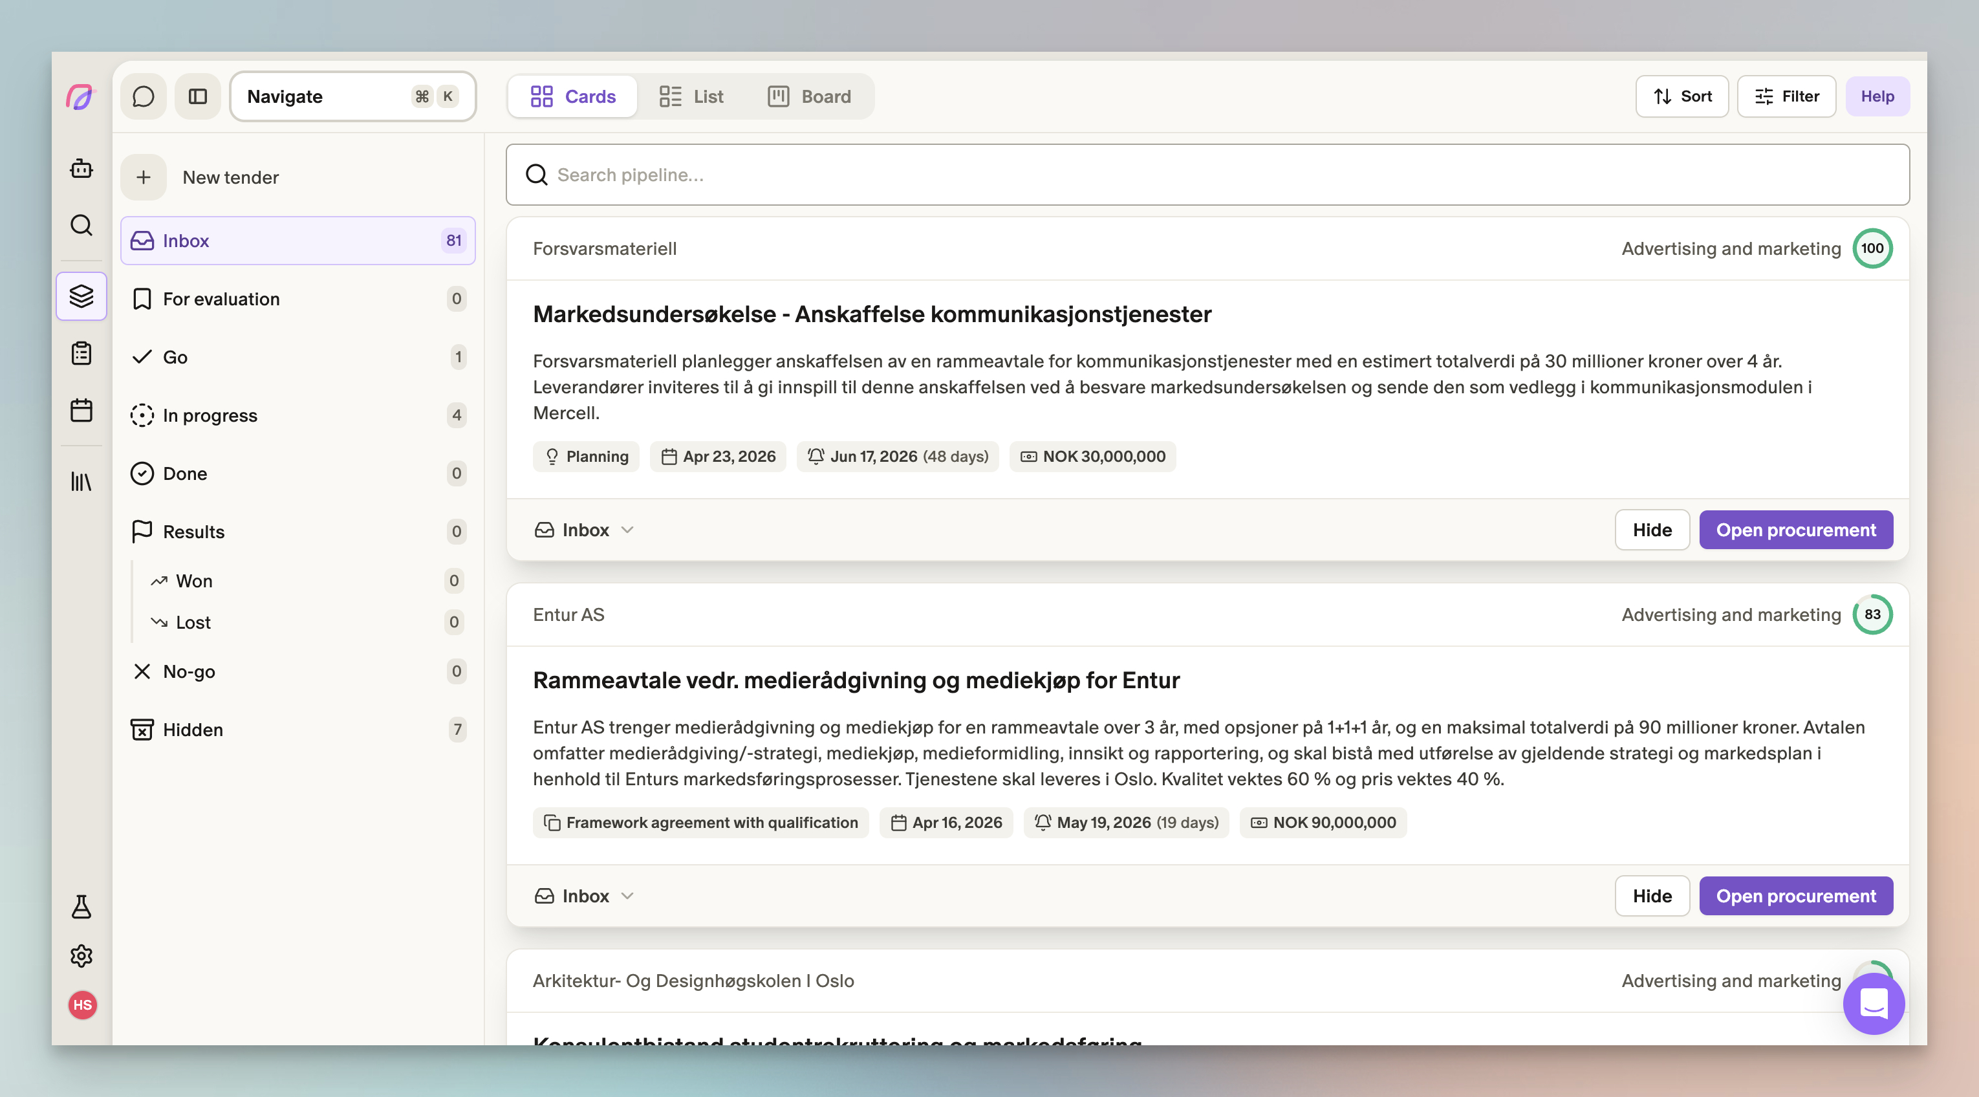The height and width of the screenshot is (1097, 1979).
Task: Select For evaluation in the sidebar
Action: [x=298, y=299]
